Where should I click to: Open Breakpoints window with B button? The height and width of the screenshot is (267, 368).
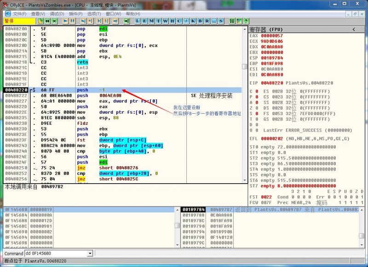point(200,21)
